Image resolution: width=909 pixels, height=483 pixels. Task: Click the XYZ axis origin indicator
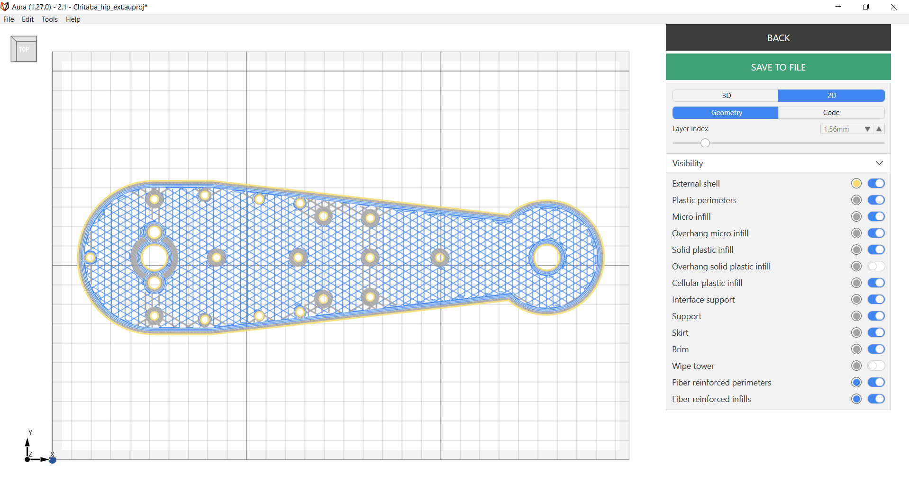[40, 447]
